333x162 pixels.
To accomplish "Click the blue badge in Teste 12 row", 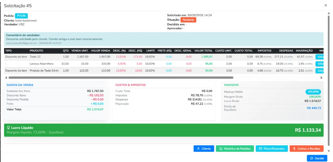I will pos(320,57).
